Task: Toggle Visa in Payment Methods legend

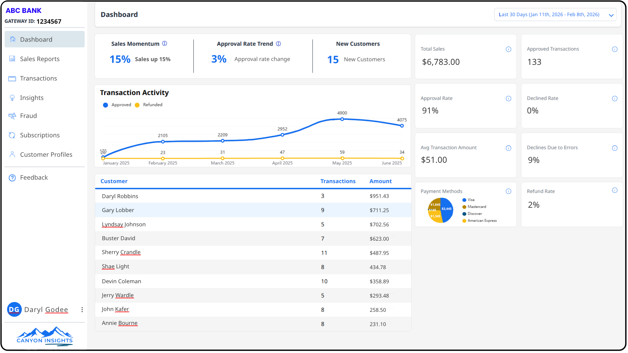Action: (x=468, y=200)
